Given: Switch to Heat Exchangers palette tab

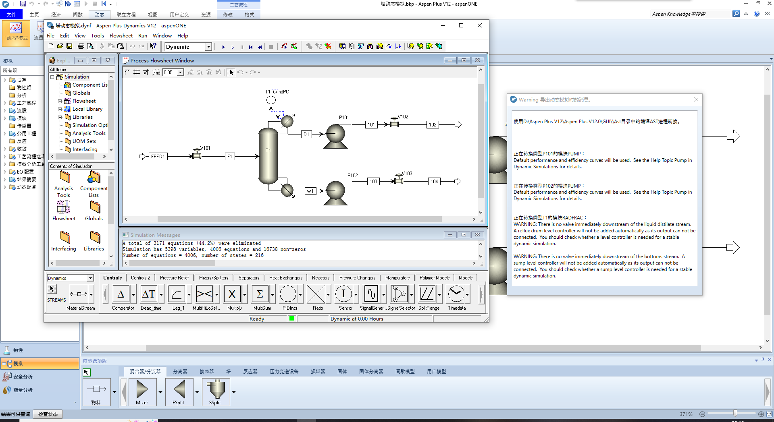Looking at the screenshot, I should pyautogui.click(x=286, y=278).
